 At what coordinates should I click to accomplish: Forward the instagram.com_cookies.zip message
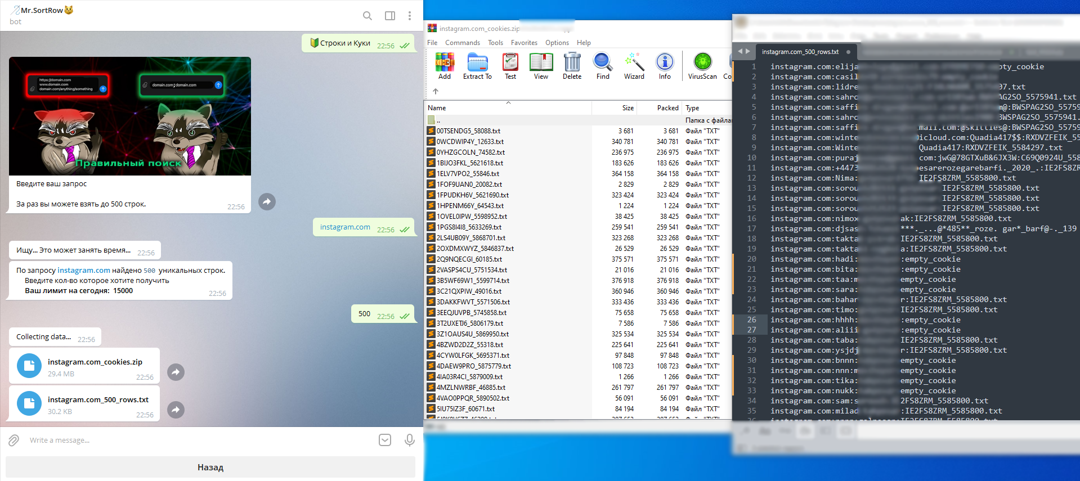pyautogui.click(x=176, y=372)
